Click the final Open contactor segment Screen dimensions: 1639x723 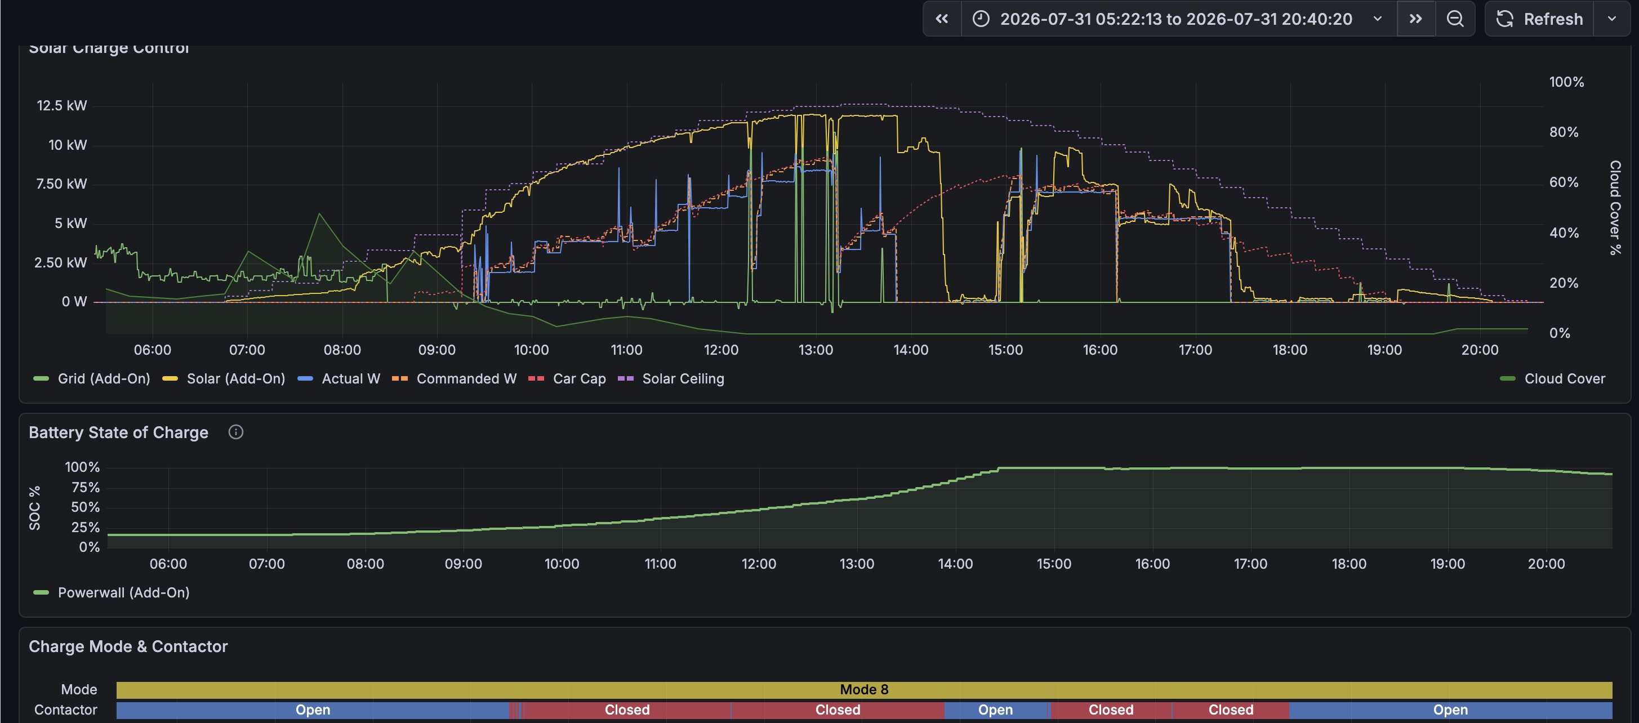click(1451, 710)
